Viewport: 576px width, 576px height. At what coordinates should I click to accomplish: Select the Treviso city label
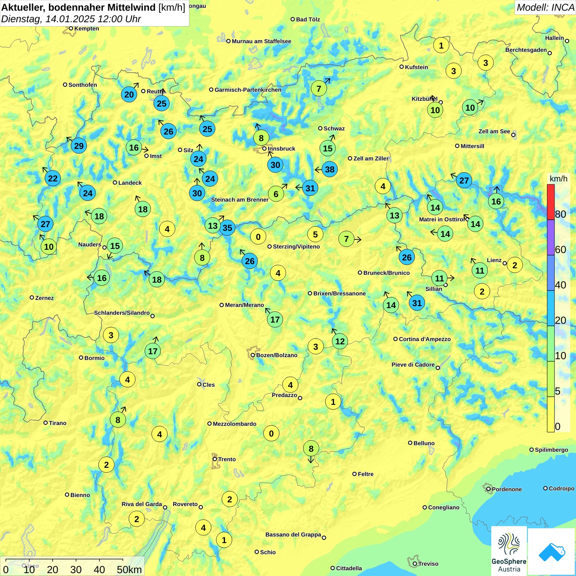[x=428, y=564]
